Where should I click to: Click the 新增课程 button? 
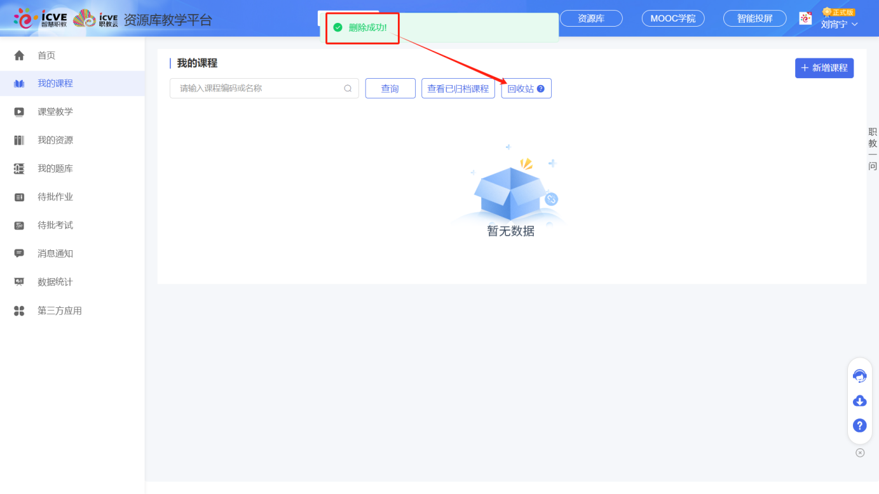pos(824,68)
